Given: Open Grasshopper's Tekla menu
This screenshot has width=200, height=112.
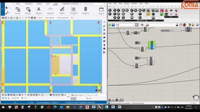Looking at the screenshot, I should (x=147, y=3).
